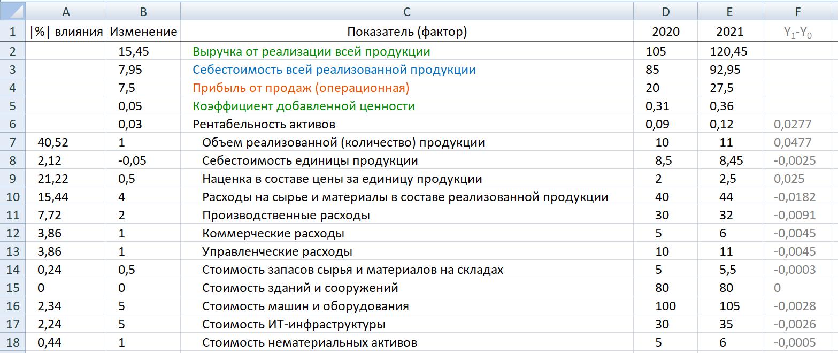Click the 'Стоимость ИТ-инфраструктуры' cell
This screenshot has height=353, width=838.
click(294, 324)
